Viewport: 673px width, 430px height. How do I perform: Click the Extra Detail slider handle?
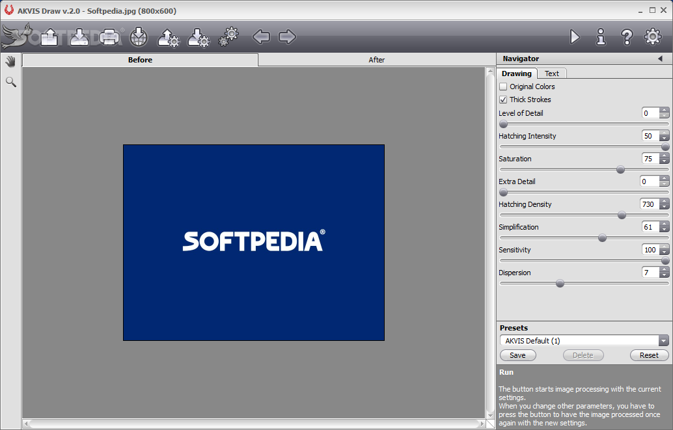click(x=504, y=193)
